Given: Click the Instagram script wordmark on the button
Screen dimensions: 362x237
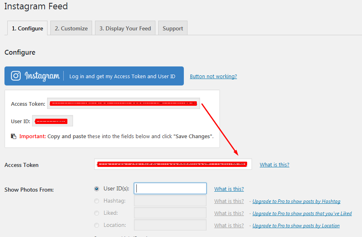Looking at the screenshot, I should click(42, 76).
